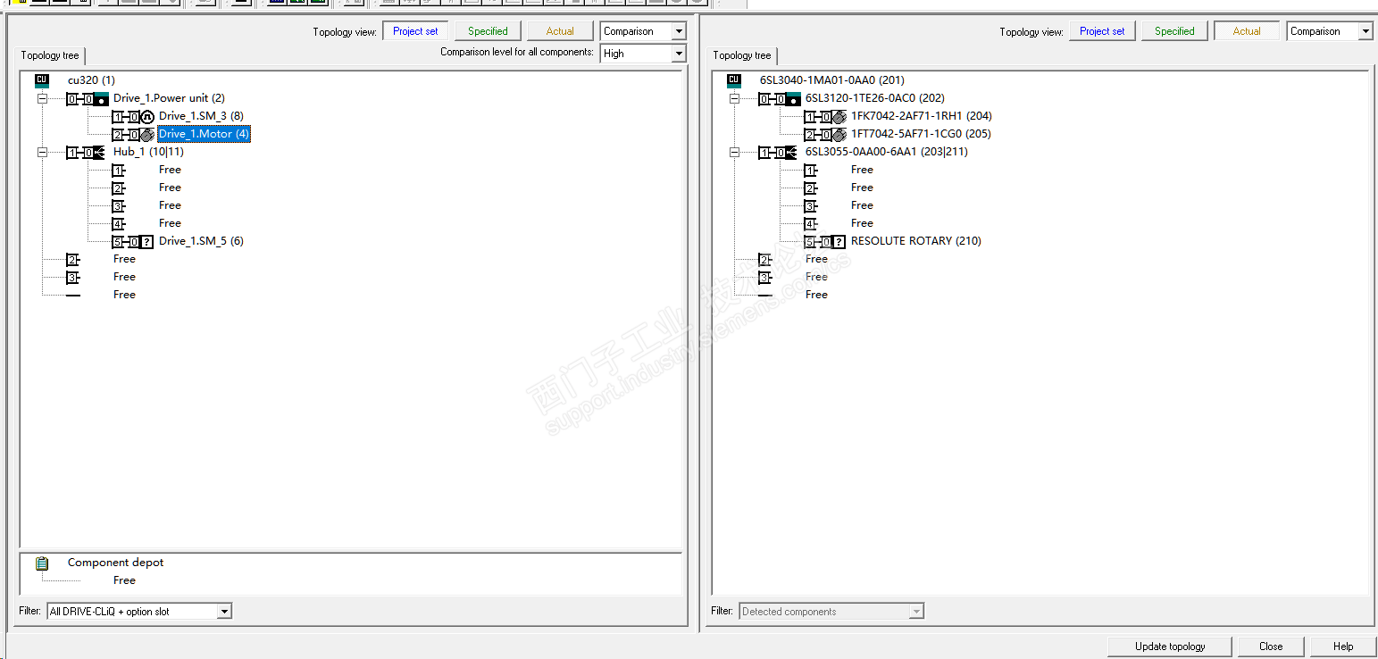This screenshot has height=659, width=1378.
Task: Select the Free entry under Component depot
Action: [x=125, y=580]
